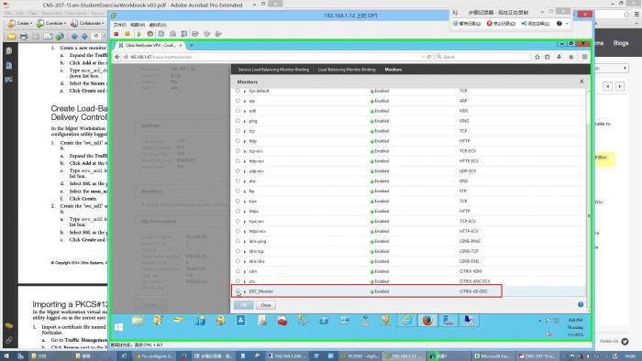Image resolution: width=642 pixels, height=361 pixels.
Task: Select the tcp-default monitor radio button
Action: (238, 91)
